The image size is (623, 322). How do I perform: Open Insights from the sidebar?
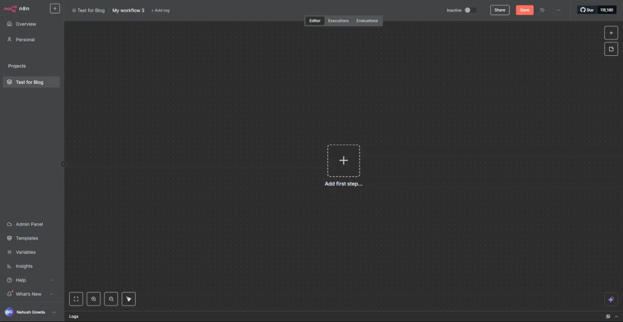[31, 266]
